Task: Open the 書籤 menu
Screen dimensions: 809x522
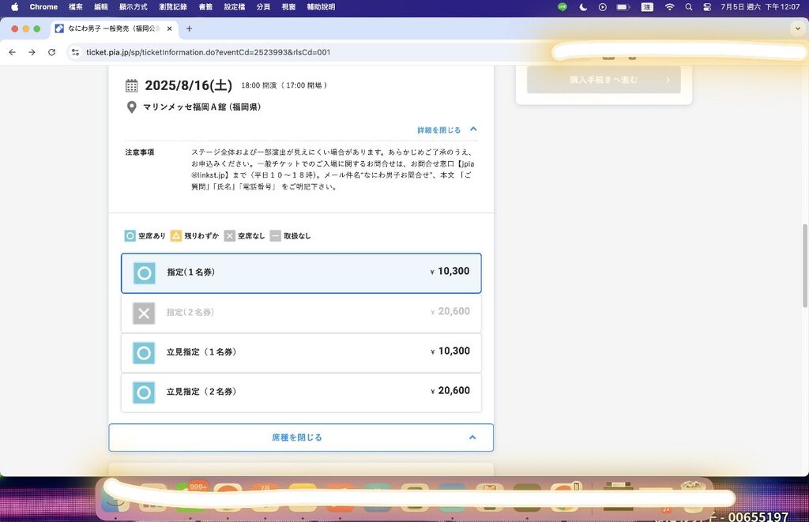Action: point(206,6)
